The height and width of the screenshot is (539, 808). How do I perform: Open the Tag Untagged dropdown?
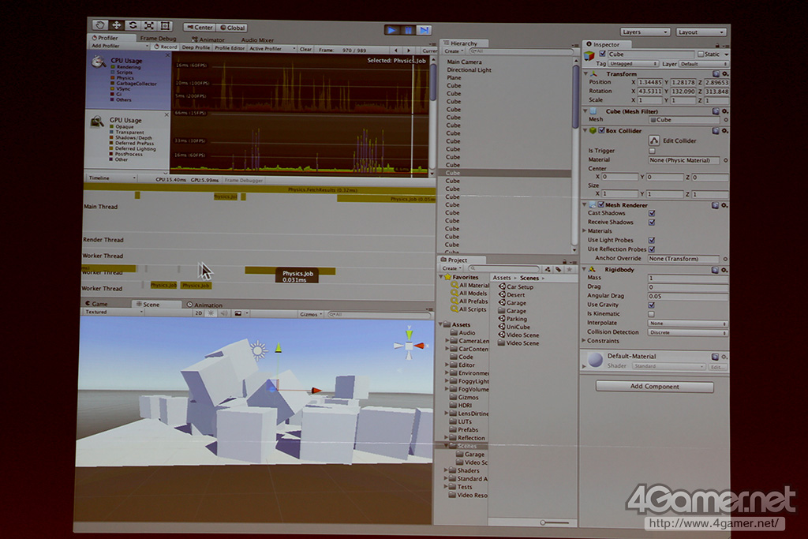tap(633, 64)
